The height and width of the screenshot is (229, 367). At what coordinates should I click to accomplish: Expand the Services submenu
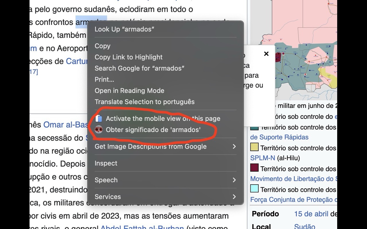click(x=108, y=197)
